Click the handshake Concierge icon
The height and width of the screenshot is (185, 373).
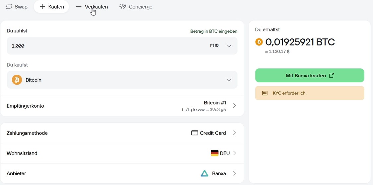[123, 7]
